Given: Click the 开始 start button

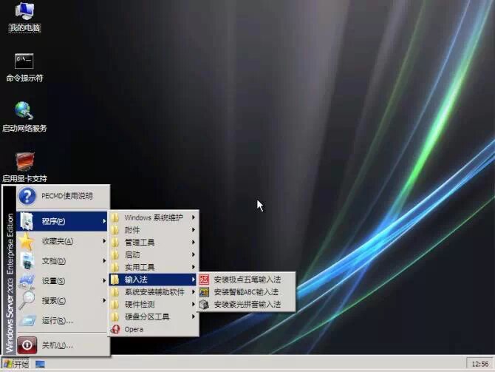Looking at the screenshot, I should (16, 364).
